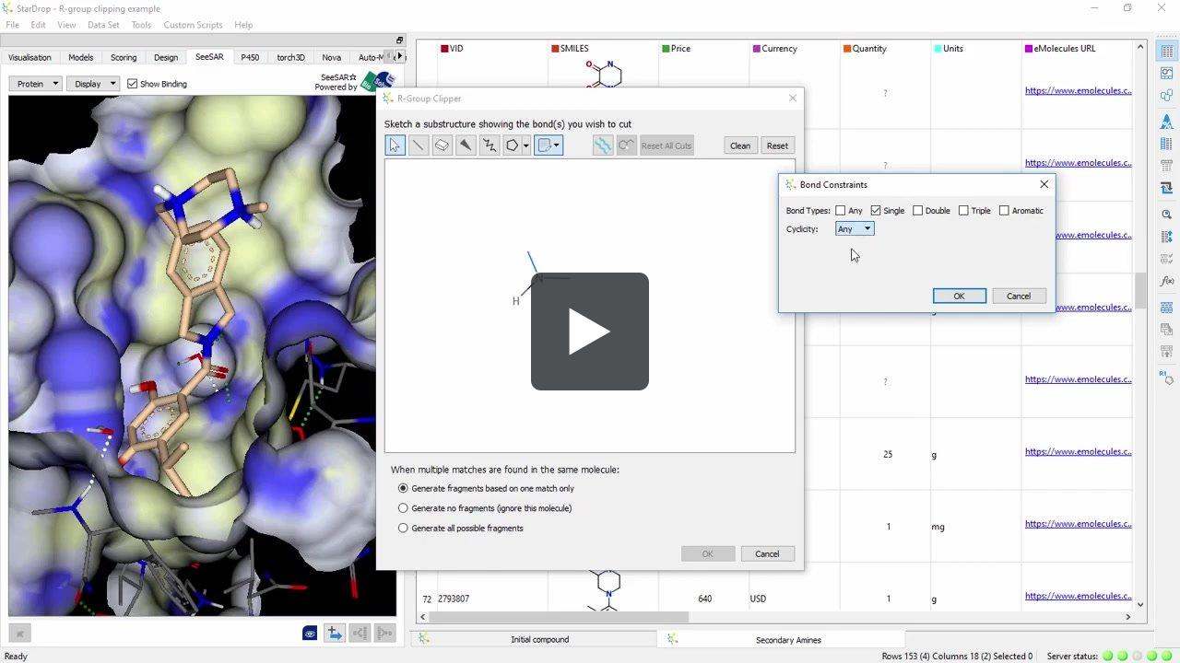
Task: Open the Data Set menu
Action: 103,25
